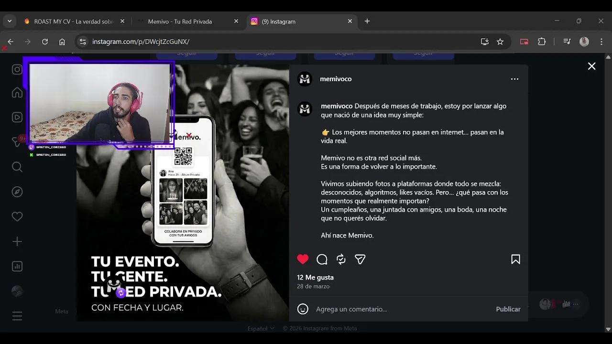
Task: Install app icon in the address bar
Action: [x=485, y=42]
